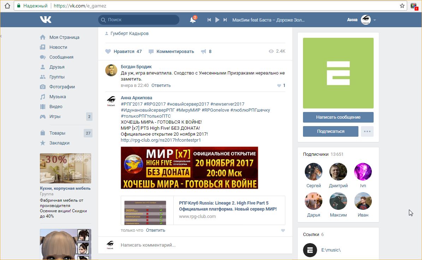422x260 pixels.
Task: Click the browser home icon
Action: [7, 6]
